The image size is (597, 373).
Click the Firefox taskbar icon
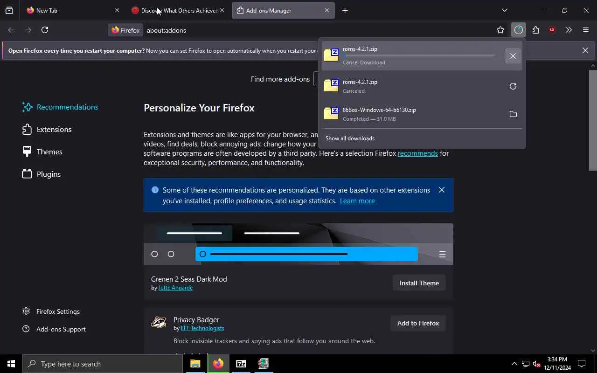click(x=218, y=364)
